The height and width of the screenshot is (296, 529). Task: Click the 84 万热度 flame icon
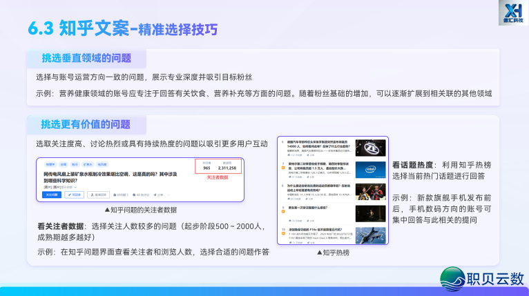point(289,199)
